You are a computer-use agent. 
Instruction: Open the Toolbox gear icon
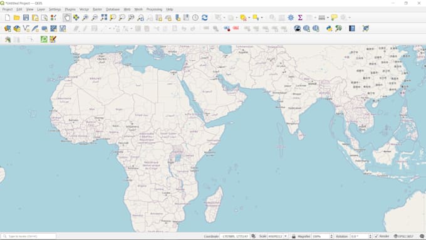click(291, 18)
